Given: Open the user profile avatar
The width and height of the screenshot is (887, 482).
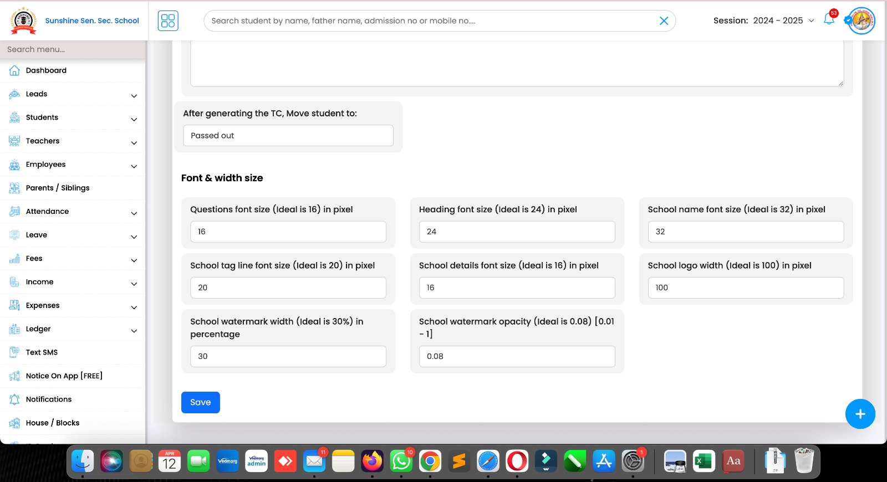Looking at the screenshot, I should click(x=861, y=21).
